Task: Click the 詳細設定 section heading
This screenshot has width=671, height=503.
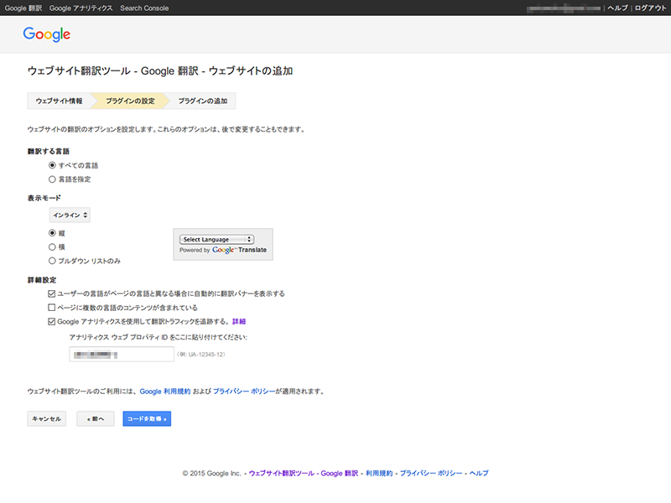Action: coord(42,280)
